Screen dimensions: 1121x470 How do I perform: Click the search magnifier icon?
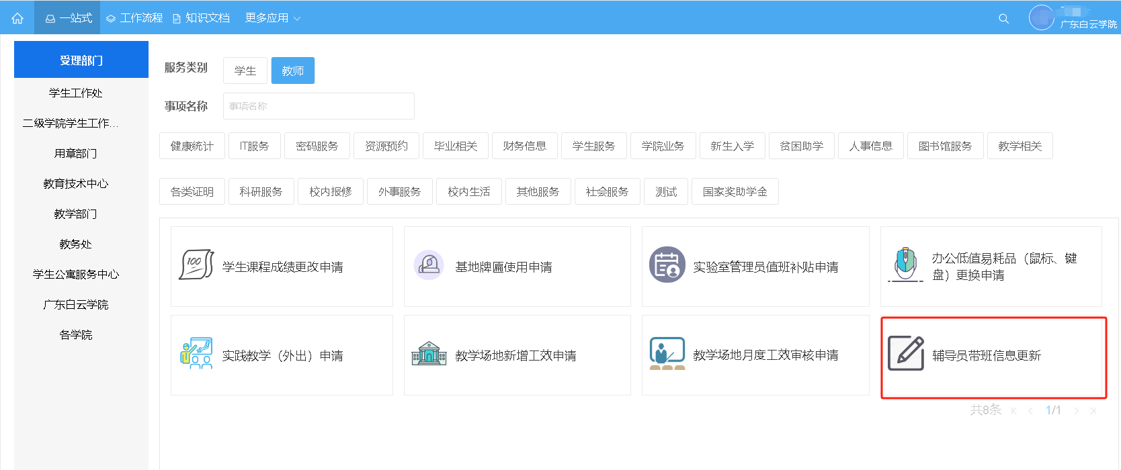point(1003,19)
